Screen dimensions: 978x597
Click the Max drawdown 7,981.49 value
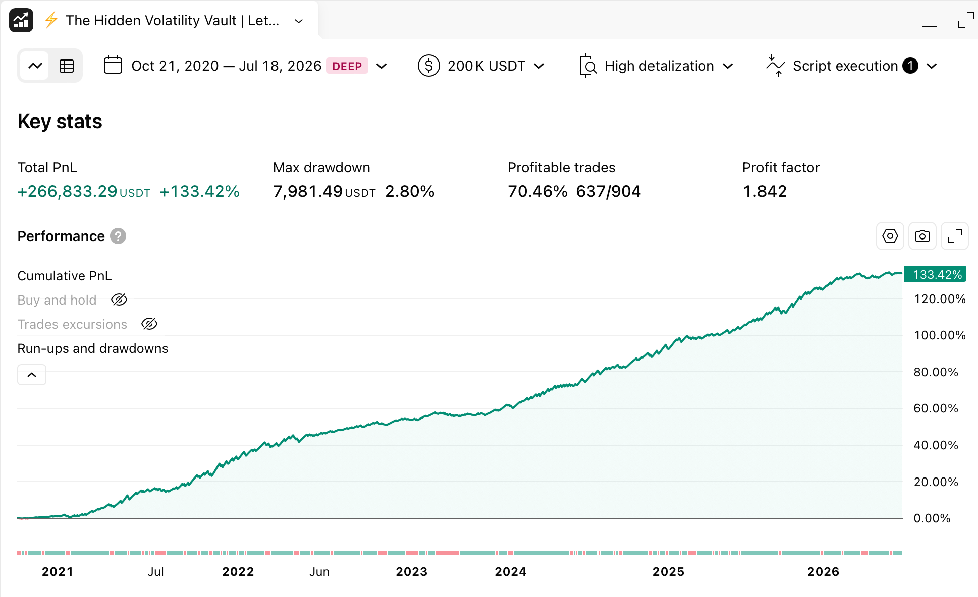click(324, 192)
